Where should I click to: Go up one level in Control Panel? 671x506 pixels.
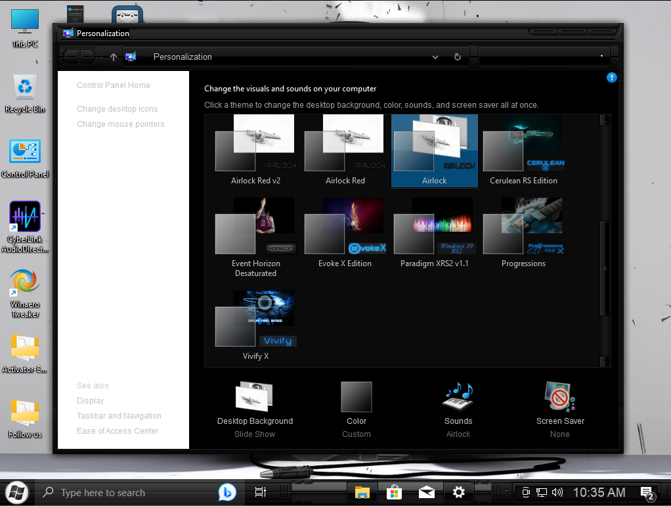point(114,57)
